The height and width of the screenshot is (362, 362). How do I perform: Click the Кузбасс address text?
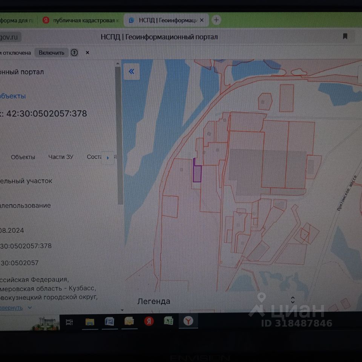pyautogui.click(x=82, y=288)
